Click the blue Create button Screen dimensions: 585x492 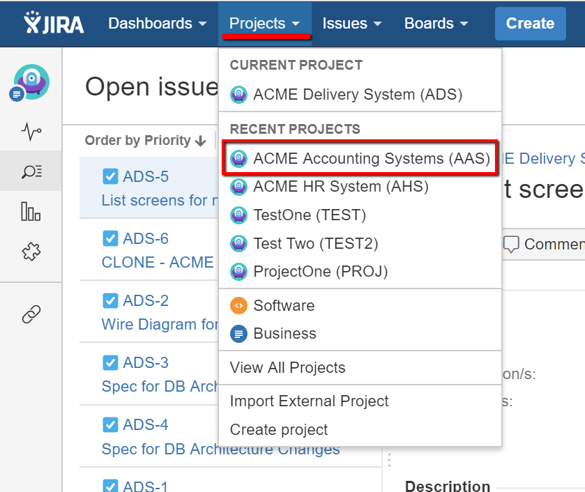(530, 24)
